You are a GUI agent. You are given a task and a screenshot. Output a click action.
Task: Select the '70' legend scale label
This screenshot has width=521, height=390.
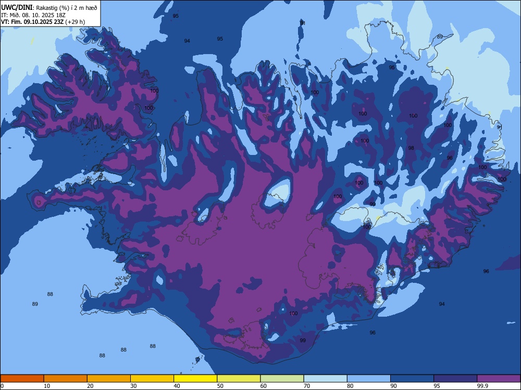tap(307, 386)
